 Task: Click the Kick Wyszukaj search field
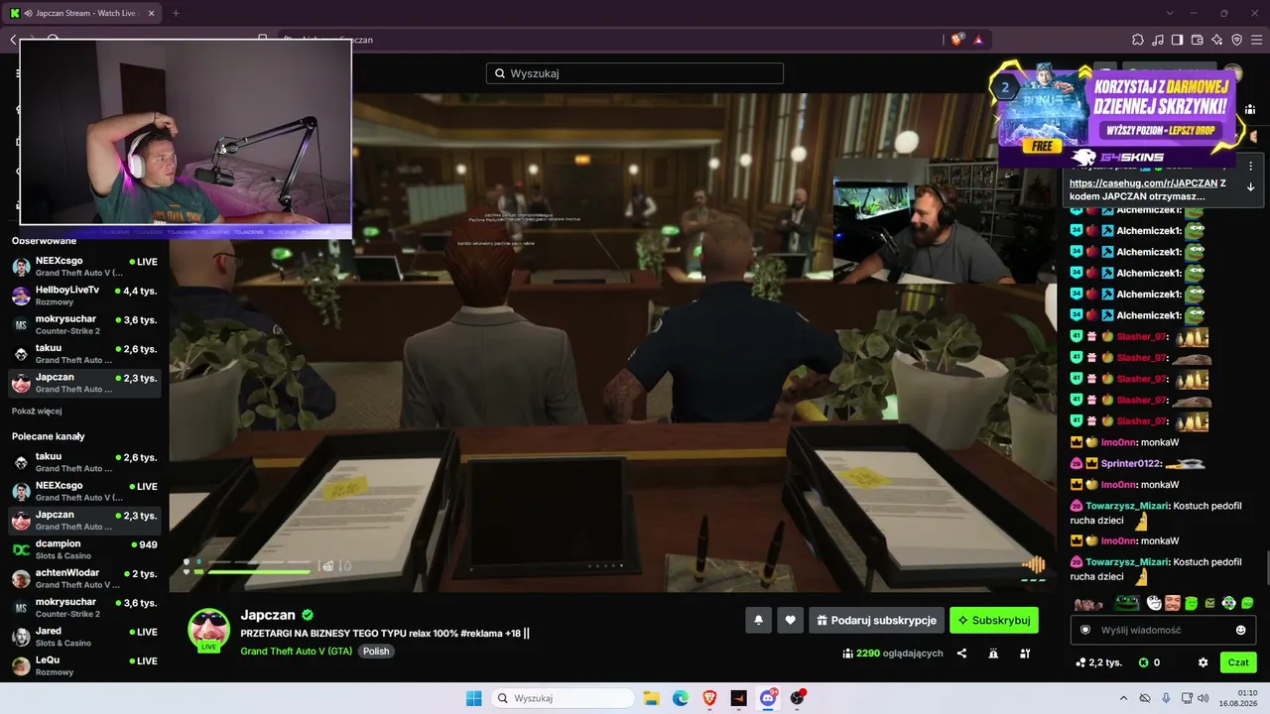635,73
